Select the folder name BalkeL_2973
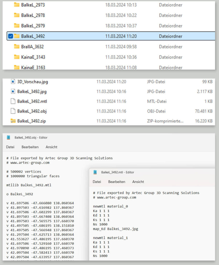This screenshot has height=265, width=219. click(33, 5)
